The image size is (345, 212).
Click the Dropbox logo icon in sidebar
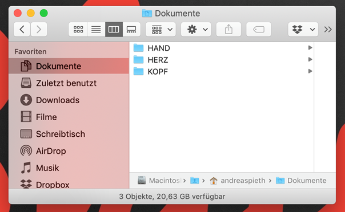point(26,184)
